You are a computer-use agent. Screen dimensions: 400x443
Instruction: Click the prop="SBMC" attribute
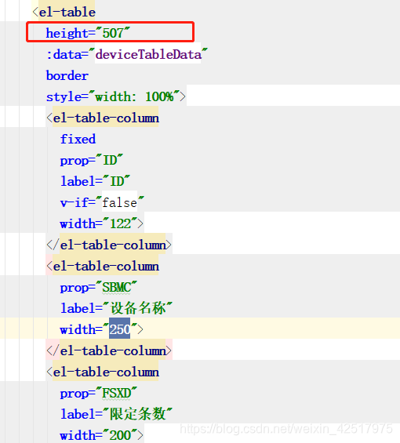(99, 287)
